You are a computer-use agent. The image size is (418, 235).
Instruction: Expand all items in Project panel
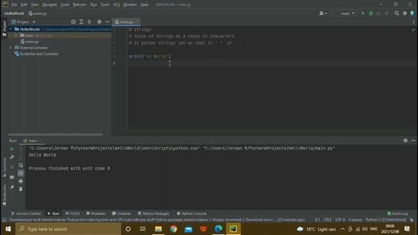(x=81, y=22)
